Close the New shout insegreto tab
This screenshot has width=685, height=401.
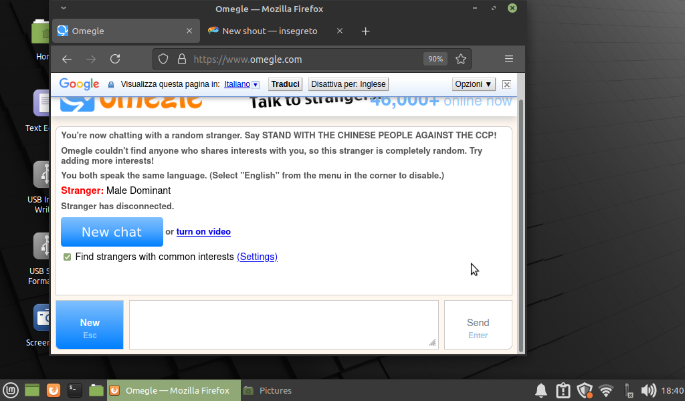point(339,31)
